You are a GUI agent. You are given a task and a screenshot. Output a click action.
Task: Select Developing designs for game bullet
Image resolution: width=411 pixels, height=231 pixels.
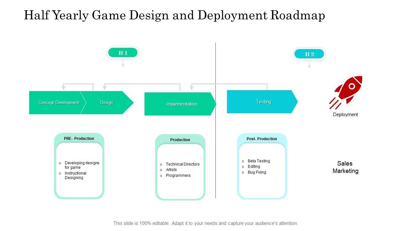82,165
